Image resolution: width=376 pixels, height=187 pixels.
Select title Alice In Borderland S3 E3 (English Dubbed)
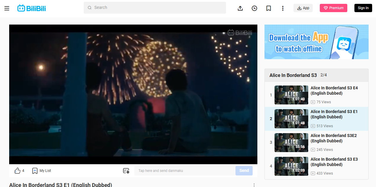tap(334, 162)
